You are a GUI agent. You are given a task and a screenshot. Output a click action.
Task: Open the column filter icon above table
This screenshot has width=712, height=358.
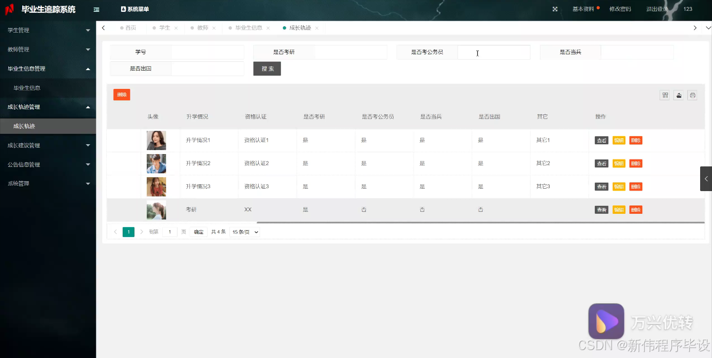pos(665,95)
